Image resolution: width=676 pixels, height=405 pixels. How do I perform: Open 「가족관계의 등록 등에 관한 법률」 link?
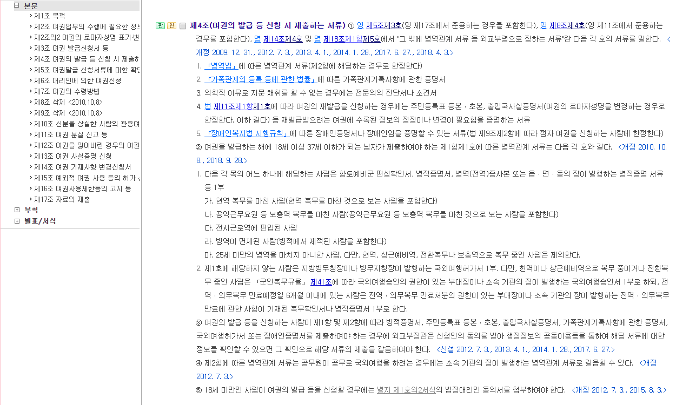pos(260,79)
